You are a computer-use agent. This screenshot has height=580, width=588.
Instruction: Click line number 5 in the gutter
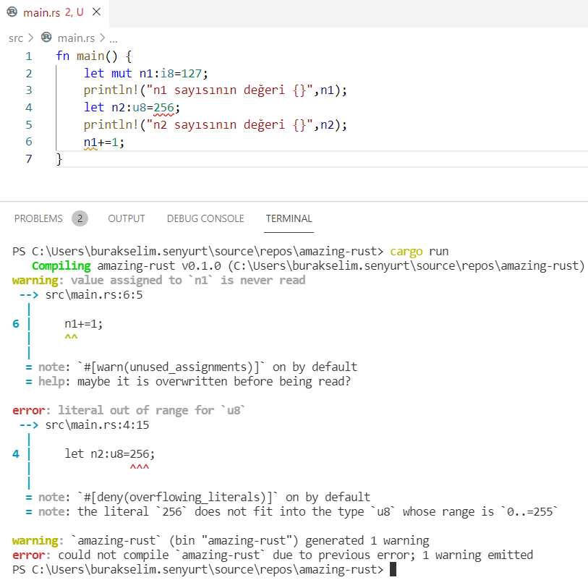[x=29, y=125]
